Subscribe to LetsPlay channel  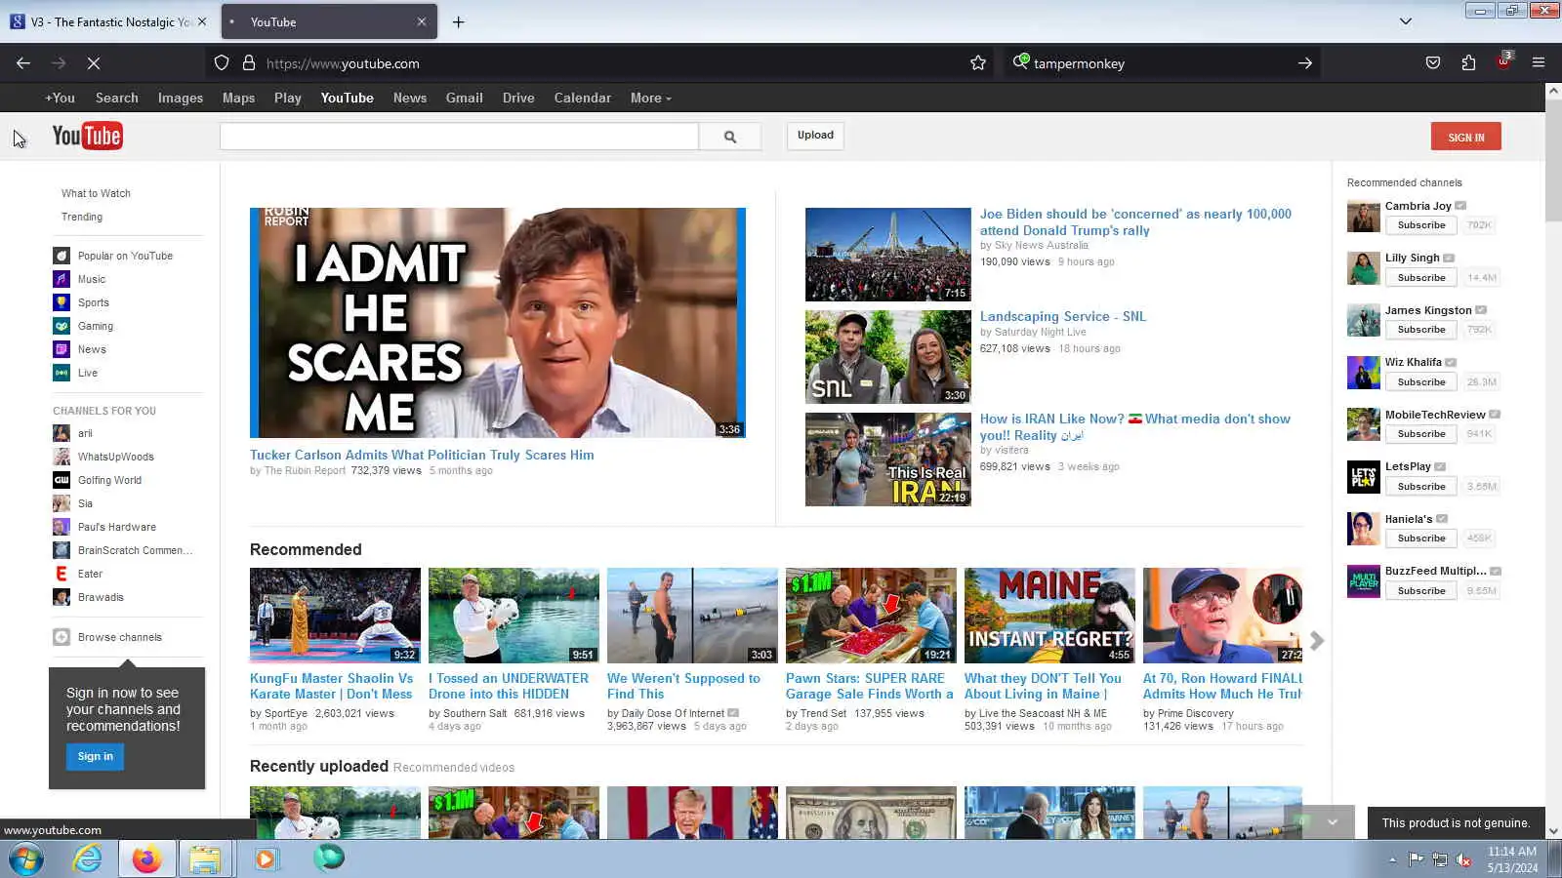[1421, 487]
